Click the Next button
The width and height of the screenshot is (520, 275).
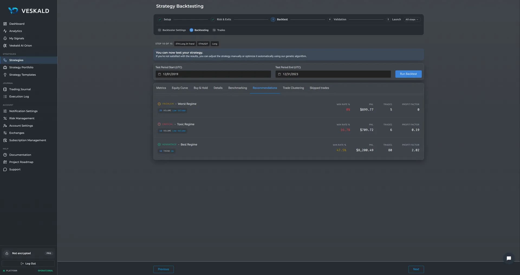(416, 269)
